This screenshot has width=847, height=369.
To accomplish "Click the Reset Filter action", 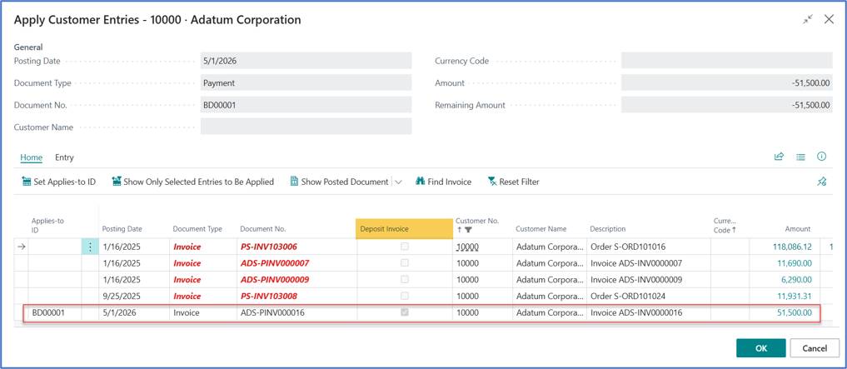I will [x=513, y=182].
